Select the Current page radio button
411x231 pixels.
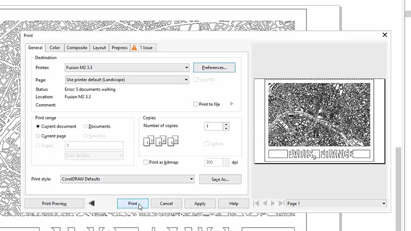tap(39, 136)
